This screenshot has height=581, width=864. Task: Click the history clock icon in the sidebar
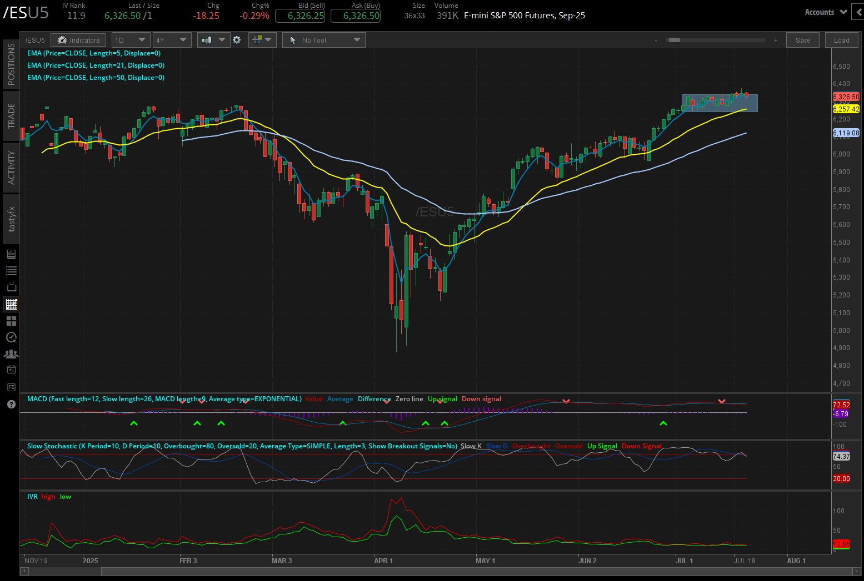[x=11, y=337]
